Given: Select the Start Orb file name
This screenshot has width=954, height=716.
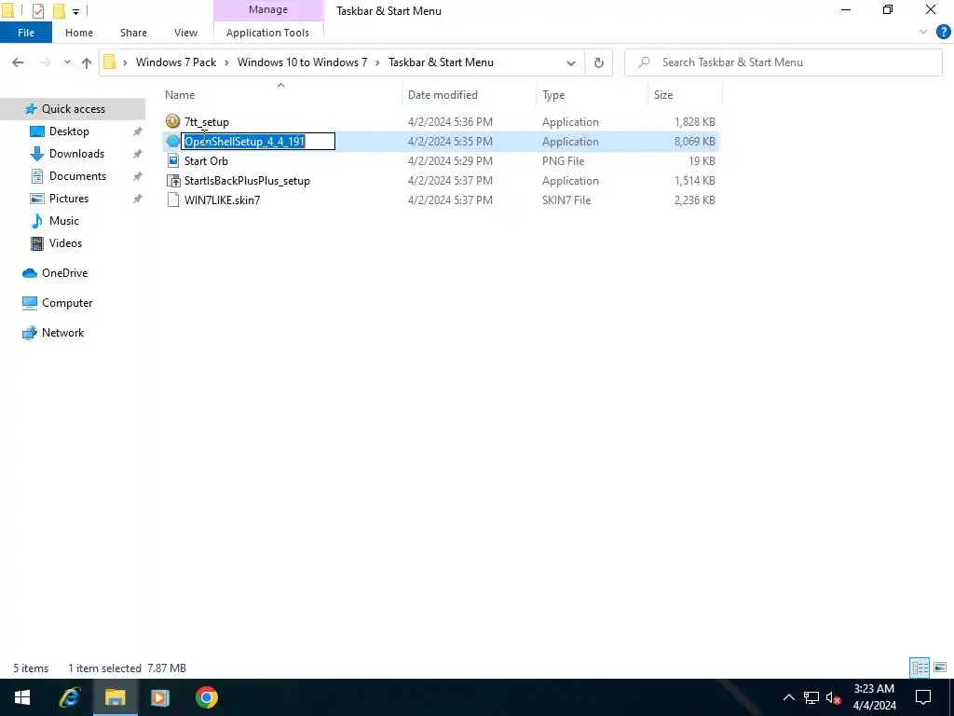Looking at the screenshot, I should click(x=206, y=161).
